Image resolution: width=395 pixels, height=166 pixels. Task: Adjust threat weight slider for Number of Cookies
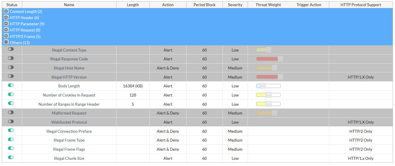268,95
